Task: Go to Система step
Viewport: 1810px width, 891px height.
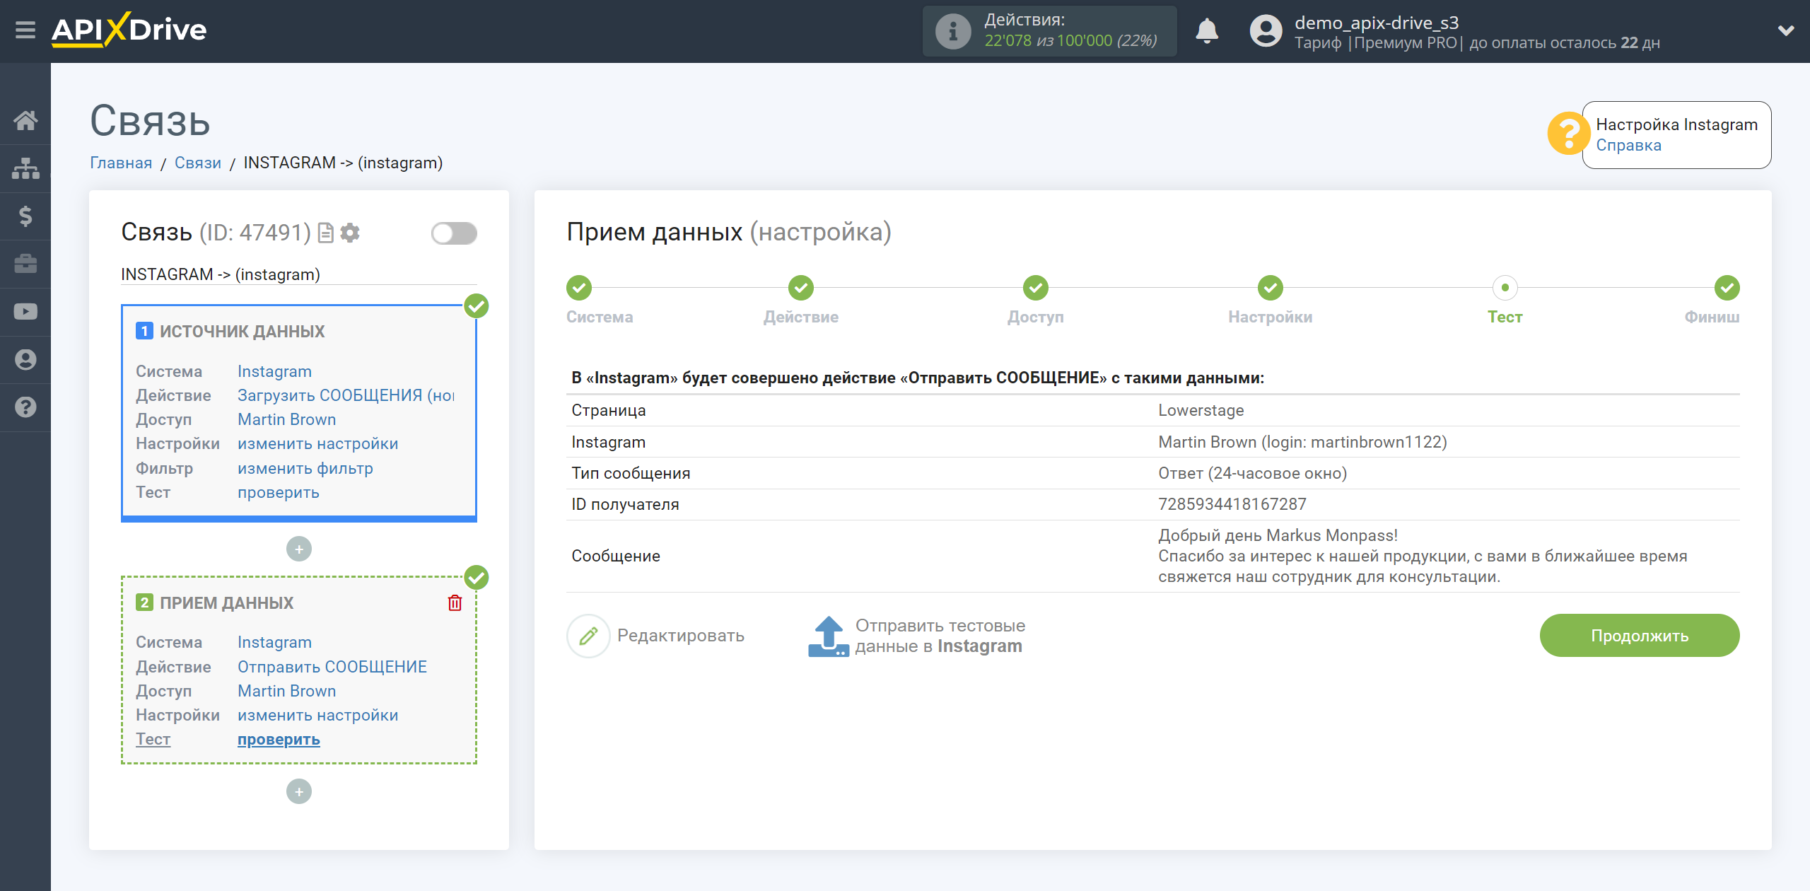Action: (x=579, y=288)
